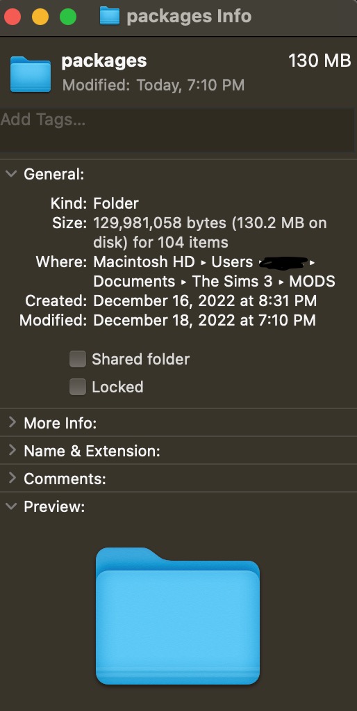Enable the Locked checkbox
Viewport: 357px width, 711px height.
click(x=77, y=387)
